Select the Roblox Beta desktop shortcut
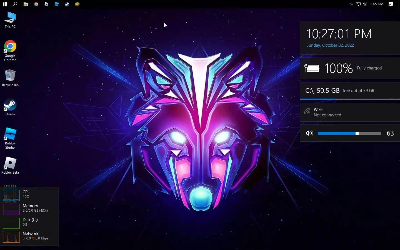Viewport: 400px width, 250px height. click(10, 165)
